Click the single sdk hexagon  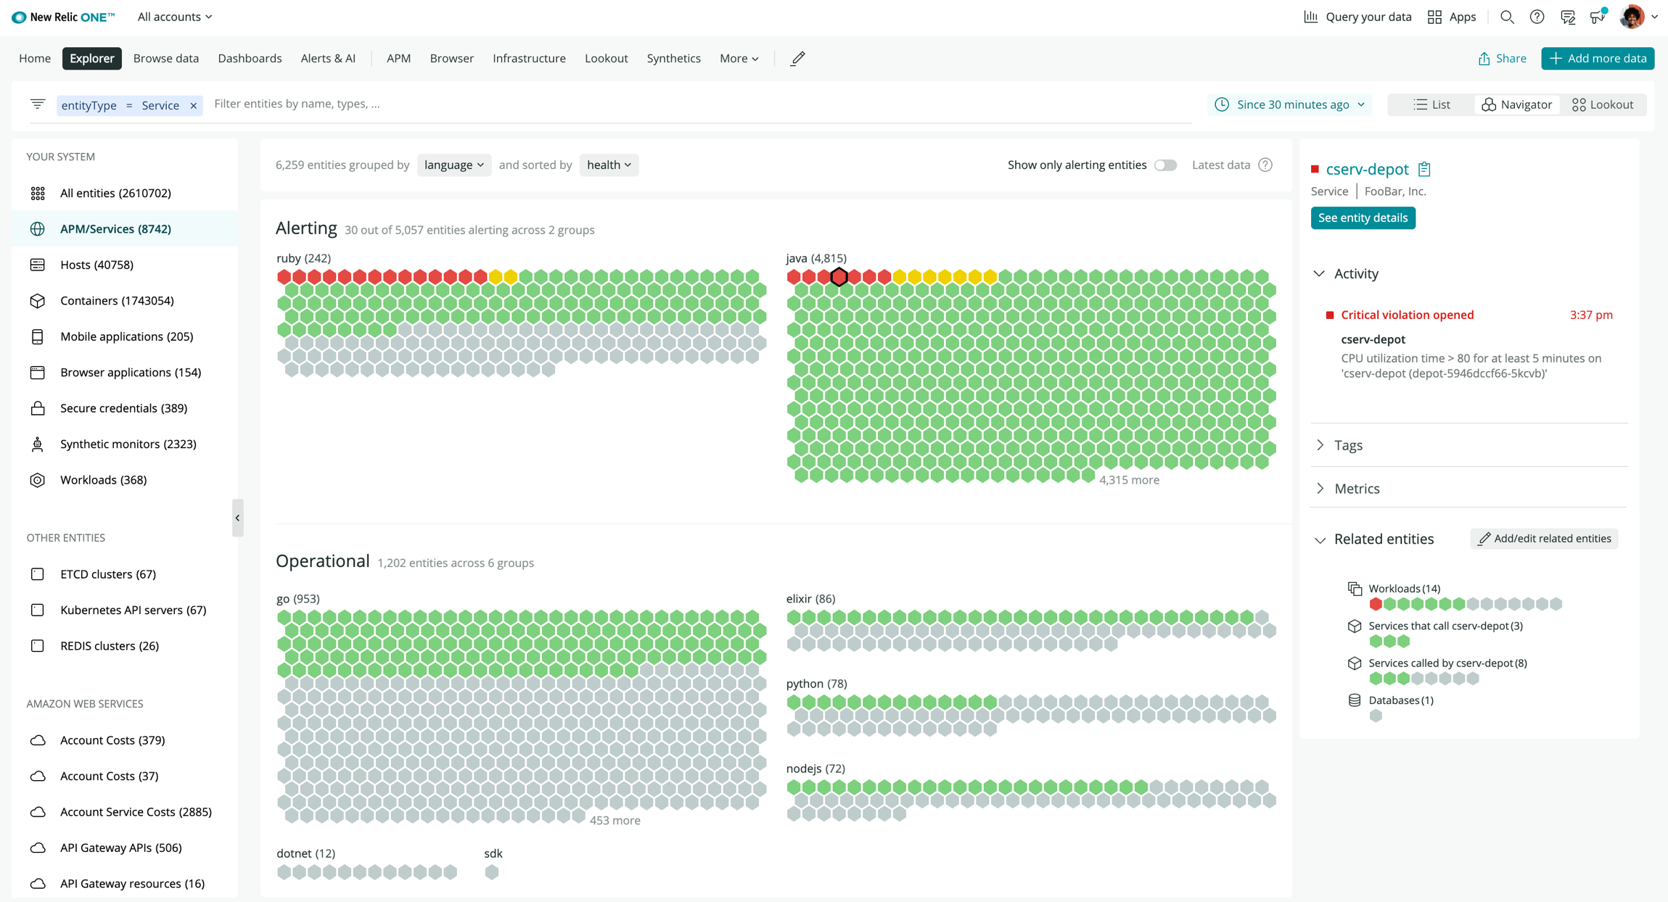pos(492,872)
